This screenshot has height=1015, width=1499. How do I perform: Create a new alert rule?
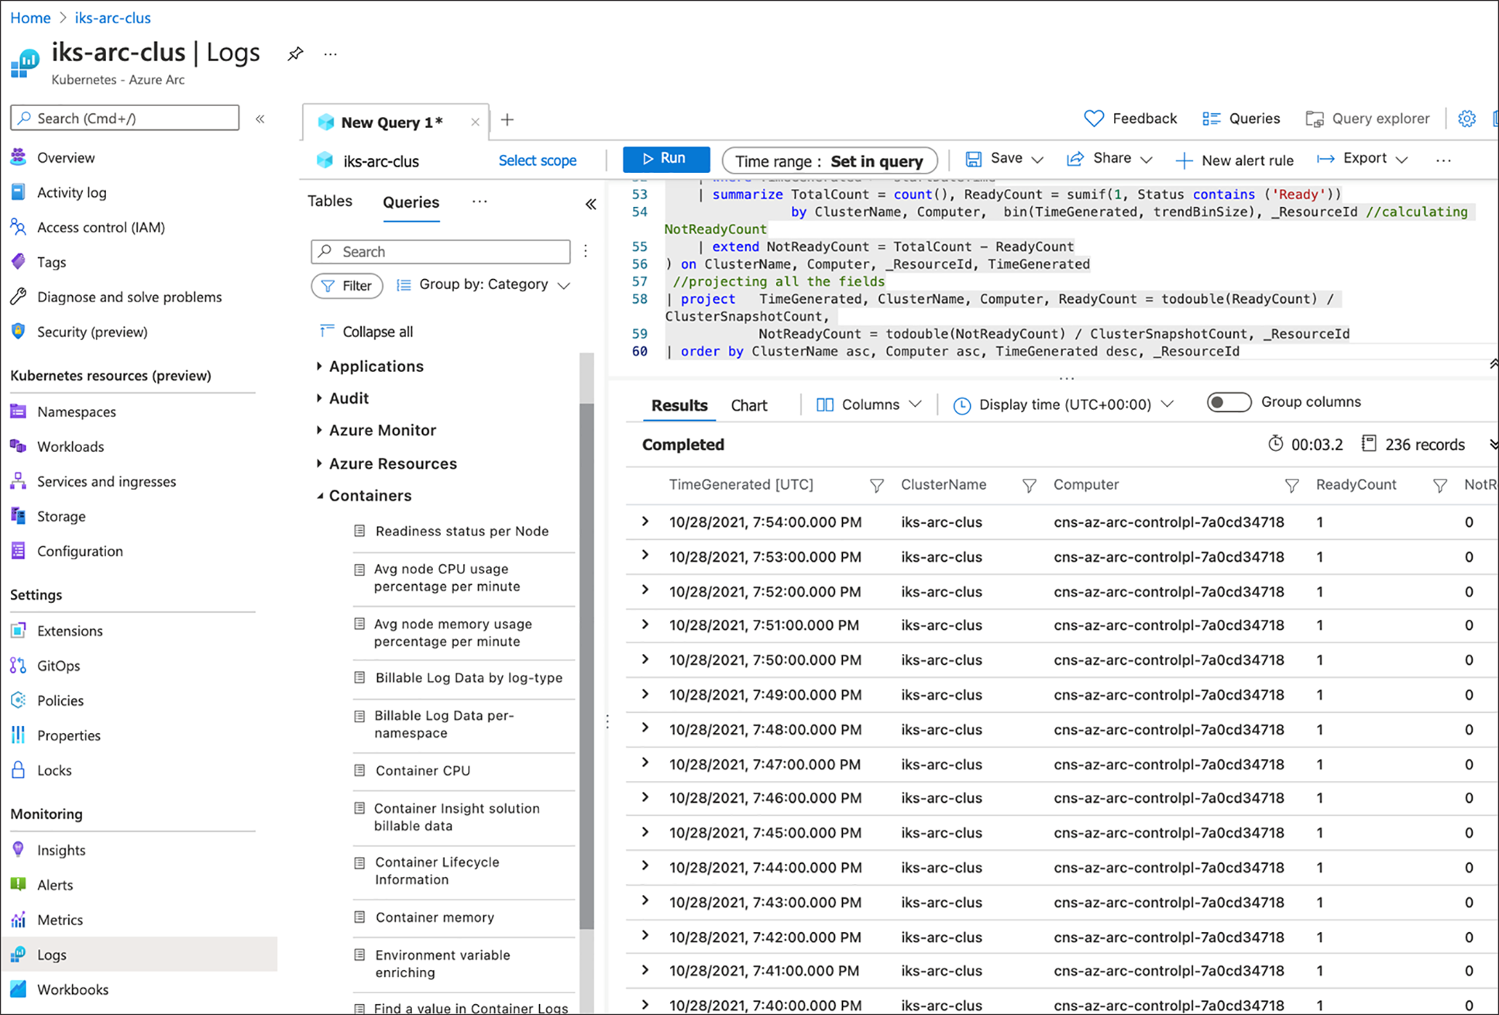click(1235, 160)
